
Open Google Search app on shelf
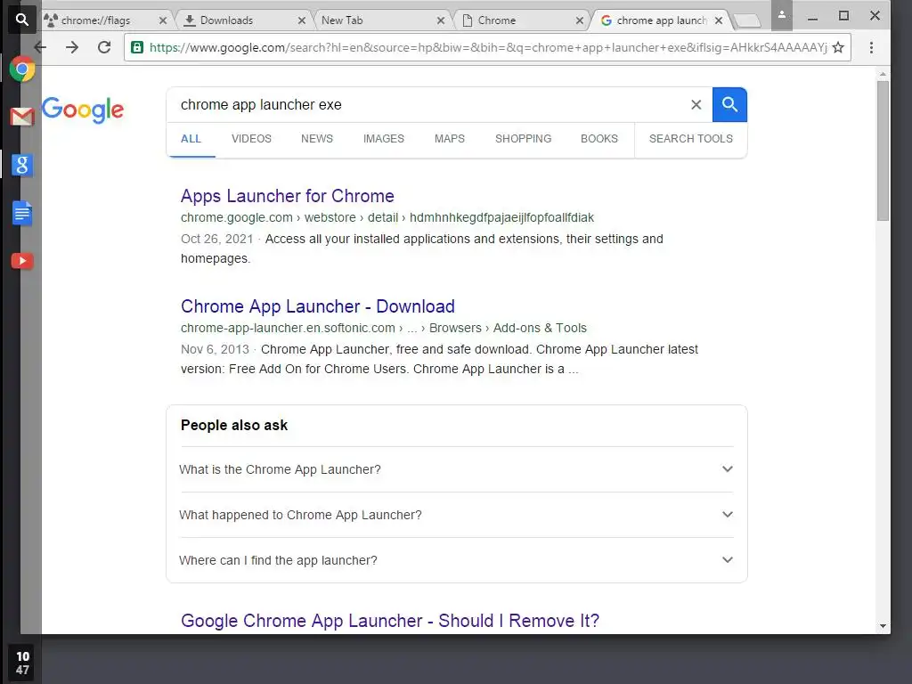tap(22, 165)
